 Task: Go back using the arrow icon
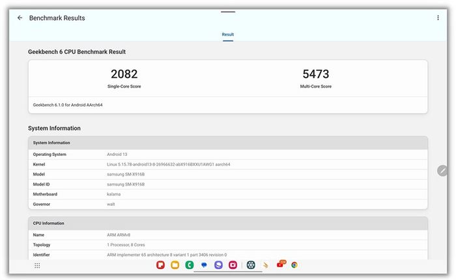[20, 18]
